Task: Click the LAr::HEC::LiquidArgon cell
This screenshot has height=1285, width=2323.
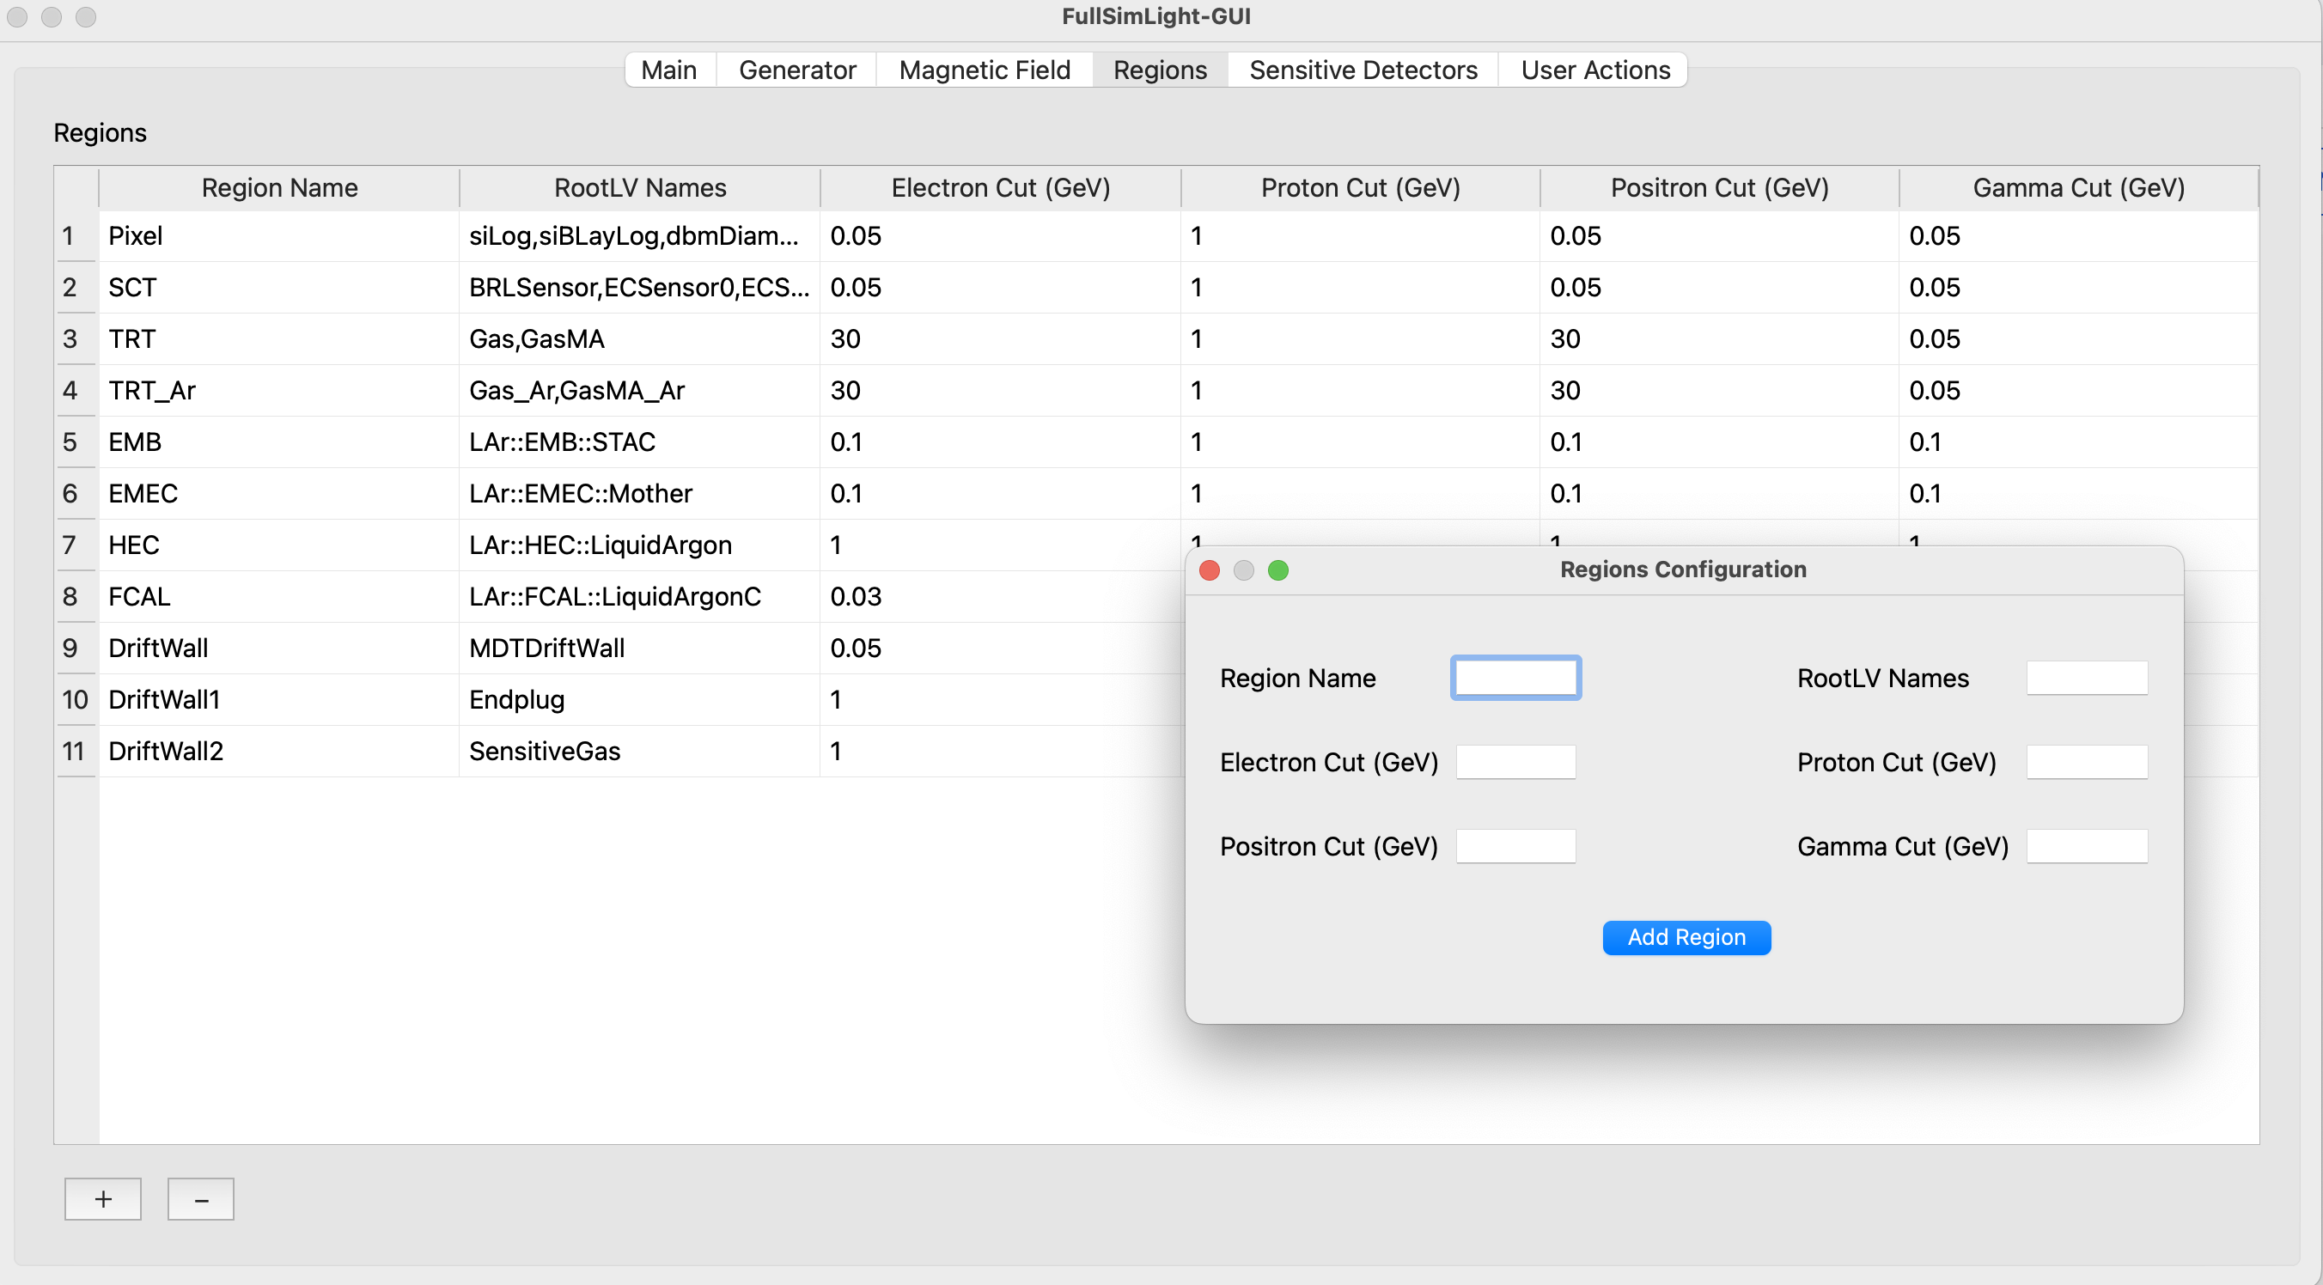Action: (x=640, y=545)
